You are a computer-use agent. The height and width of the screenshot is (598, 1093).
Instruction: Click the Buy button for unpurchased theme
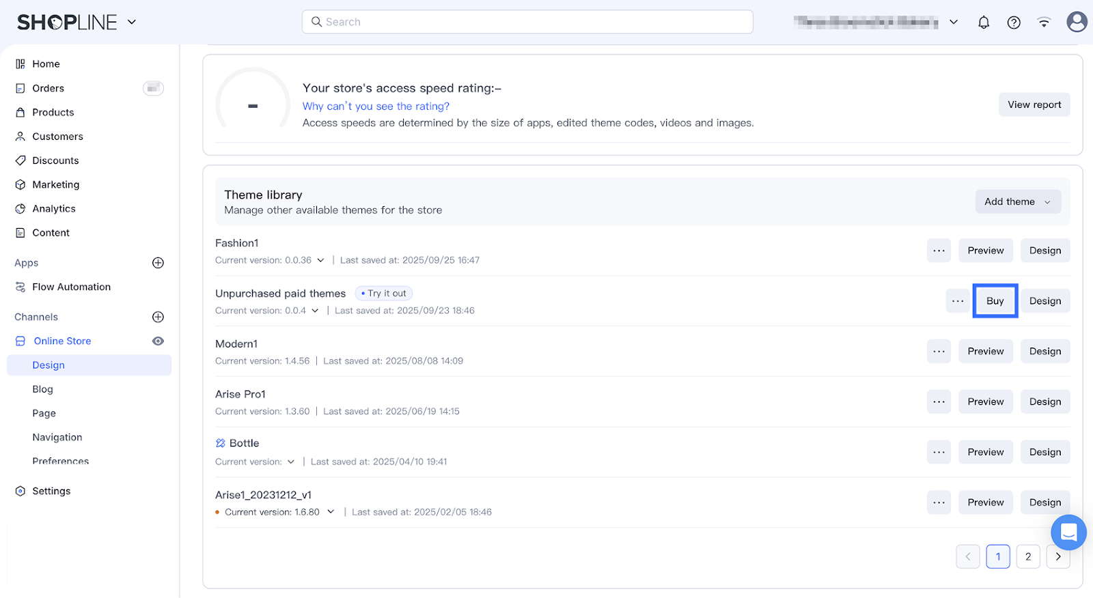tap(995, 301)
